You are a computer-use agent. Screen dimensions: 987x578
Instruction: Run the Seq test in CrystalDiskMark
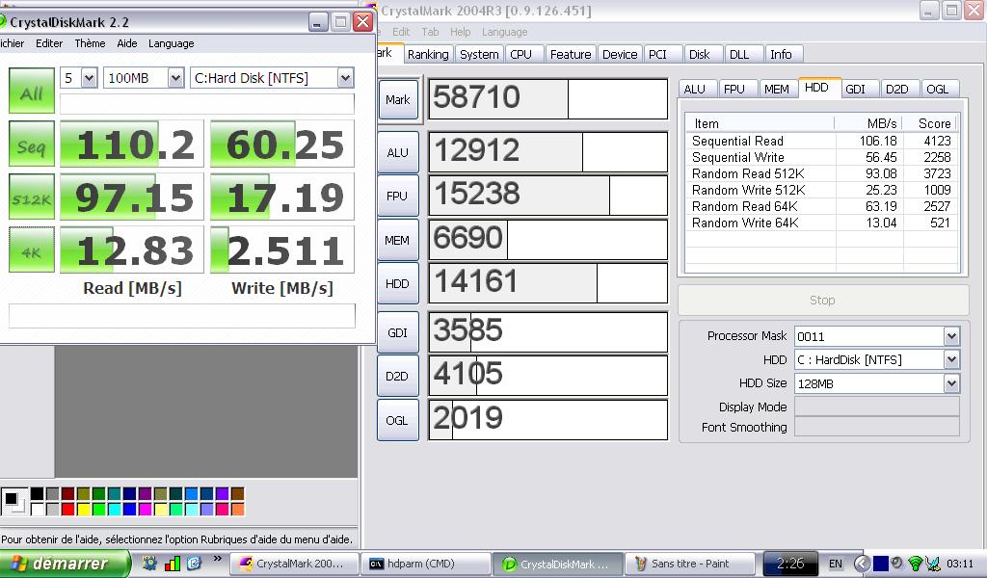(32, 144)
